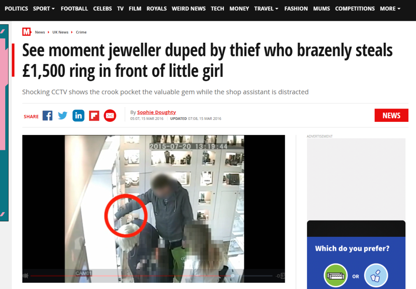This screenshot has height=289, width=416.
Task: Choose the green ticket poll option
Action: pos(335,275)
